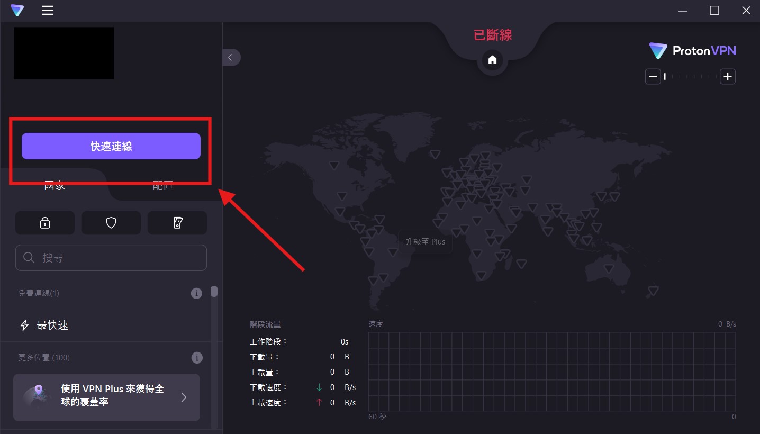This screenshot has width=760, height=434.
Task: Open the hamburger menu
Action: 48,11
